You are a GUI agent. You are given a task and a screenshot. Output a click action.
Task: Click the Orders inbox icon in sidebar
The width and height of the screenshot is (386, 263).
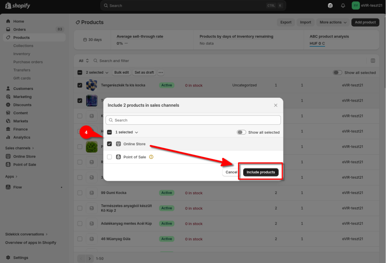8,29
